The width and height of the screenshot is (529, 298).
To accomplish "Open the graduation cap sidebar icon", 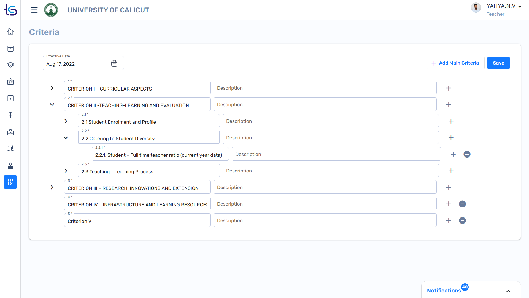I will 10,65.
